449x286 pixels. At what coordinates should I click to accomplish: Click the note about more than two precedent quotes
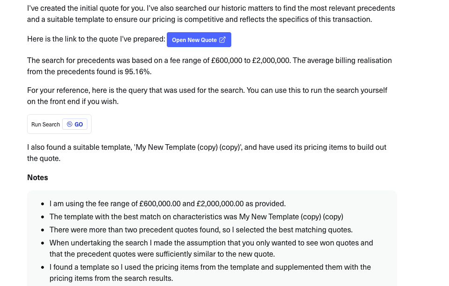pyautogui.click(x=201, y=230)
